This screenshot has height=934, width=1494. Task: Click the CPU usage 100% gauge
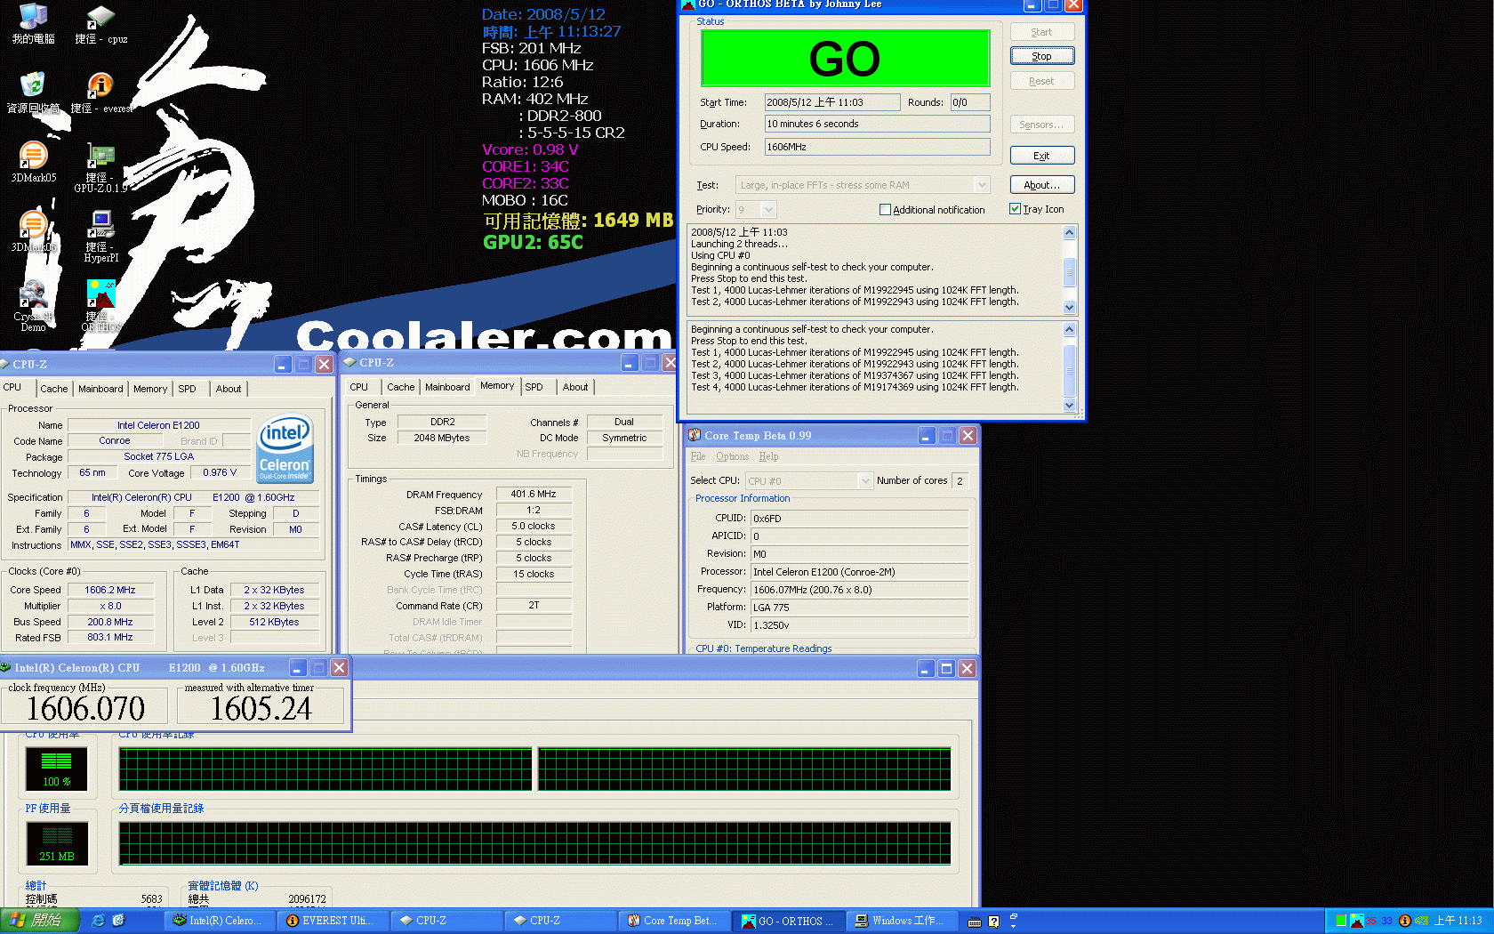pos(56,769)
